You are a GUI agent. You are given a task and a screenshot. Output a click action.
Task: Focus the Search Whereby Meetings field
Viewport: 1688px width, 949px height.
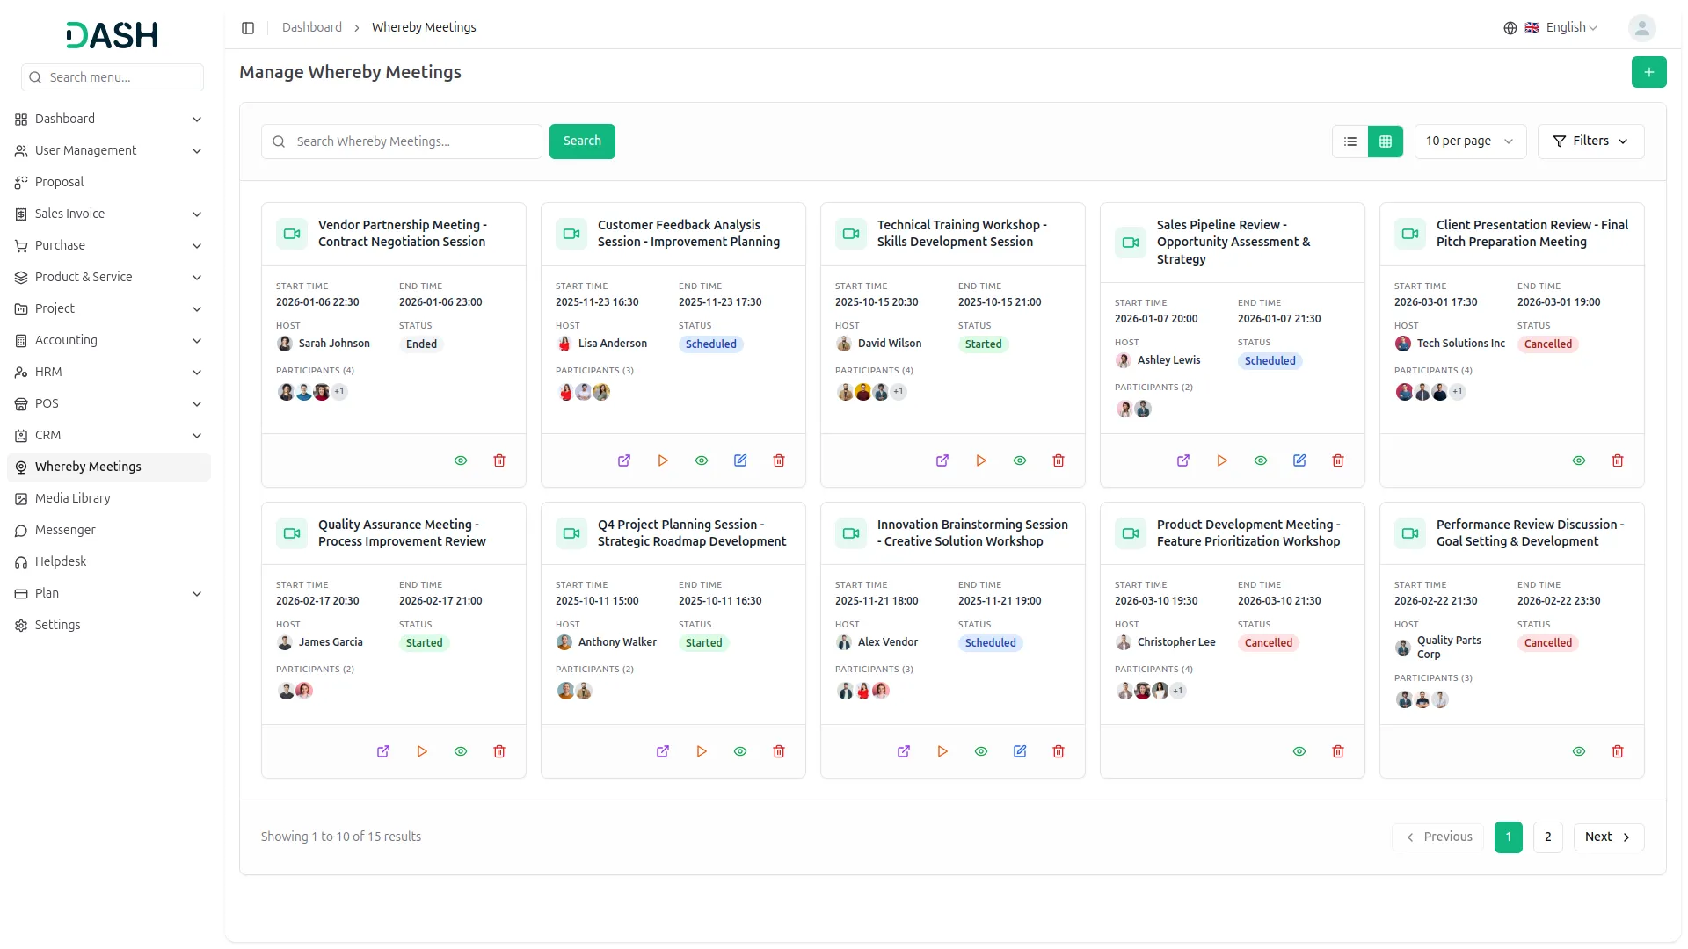pos(401,141)
